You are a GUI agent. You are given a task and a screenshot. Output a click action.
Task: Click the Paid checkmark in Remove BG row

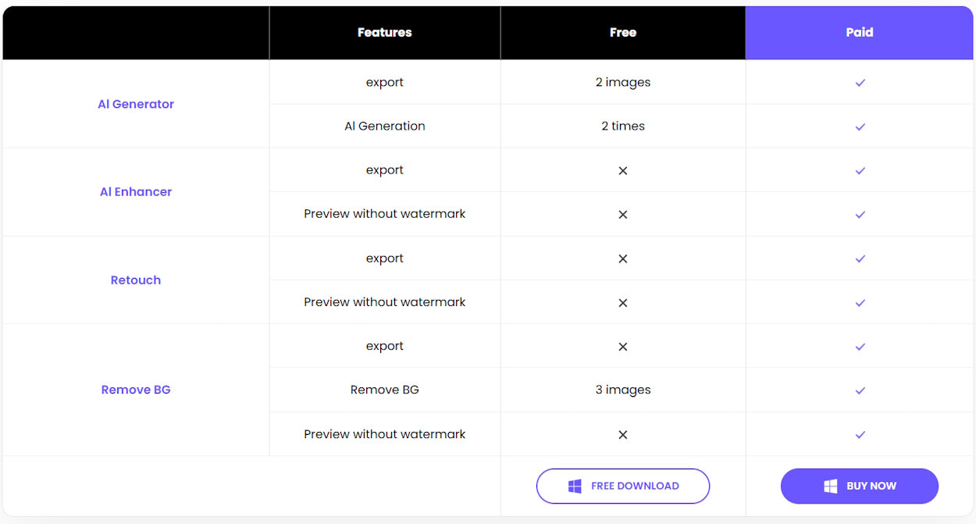pos(860,390)
